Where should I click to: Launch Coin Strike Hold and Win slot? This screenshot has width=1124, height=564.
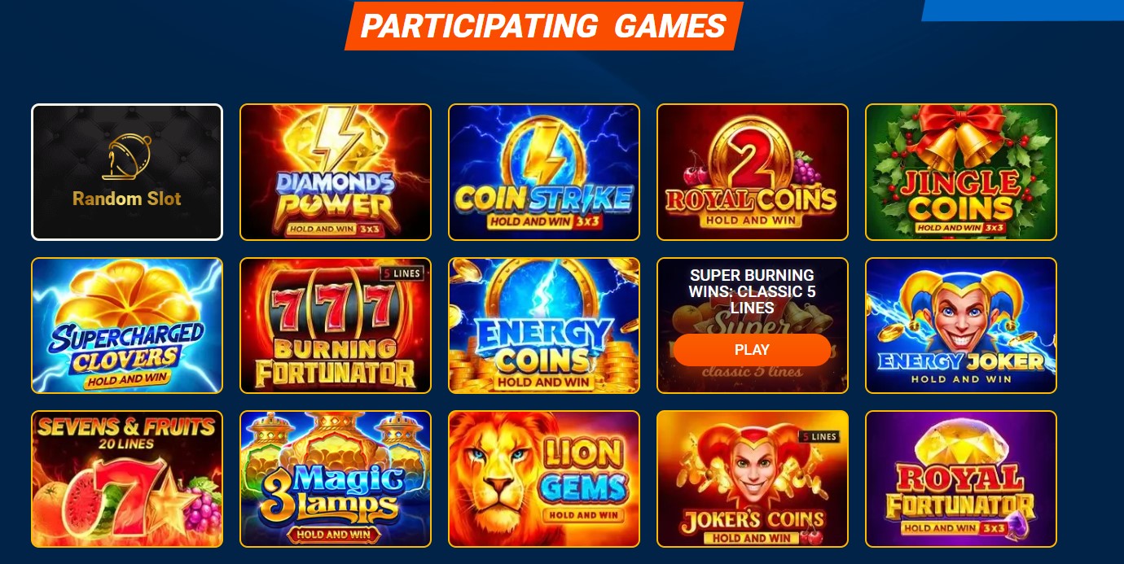pyautogui.click(x=544, y=173)
